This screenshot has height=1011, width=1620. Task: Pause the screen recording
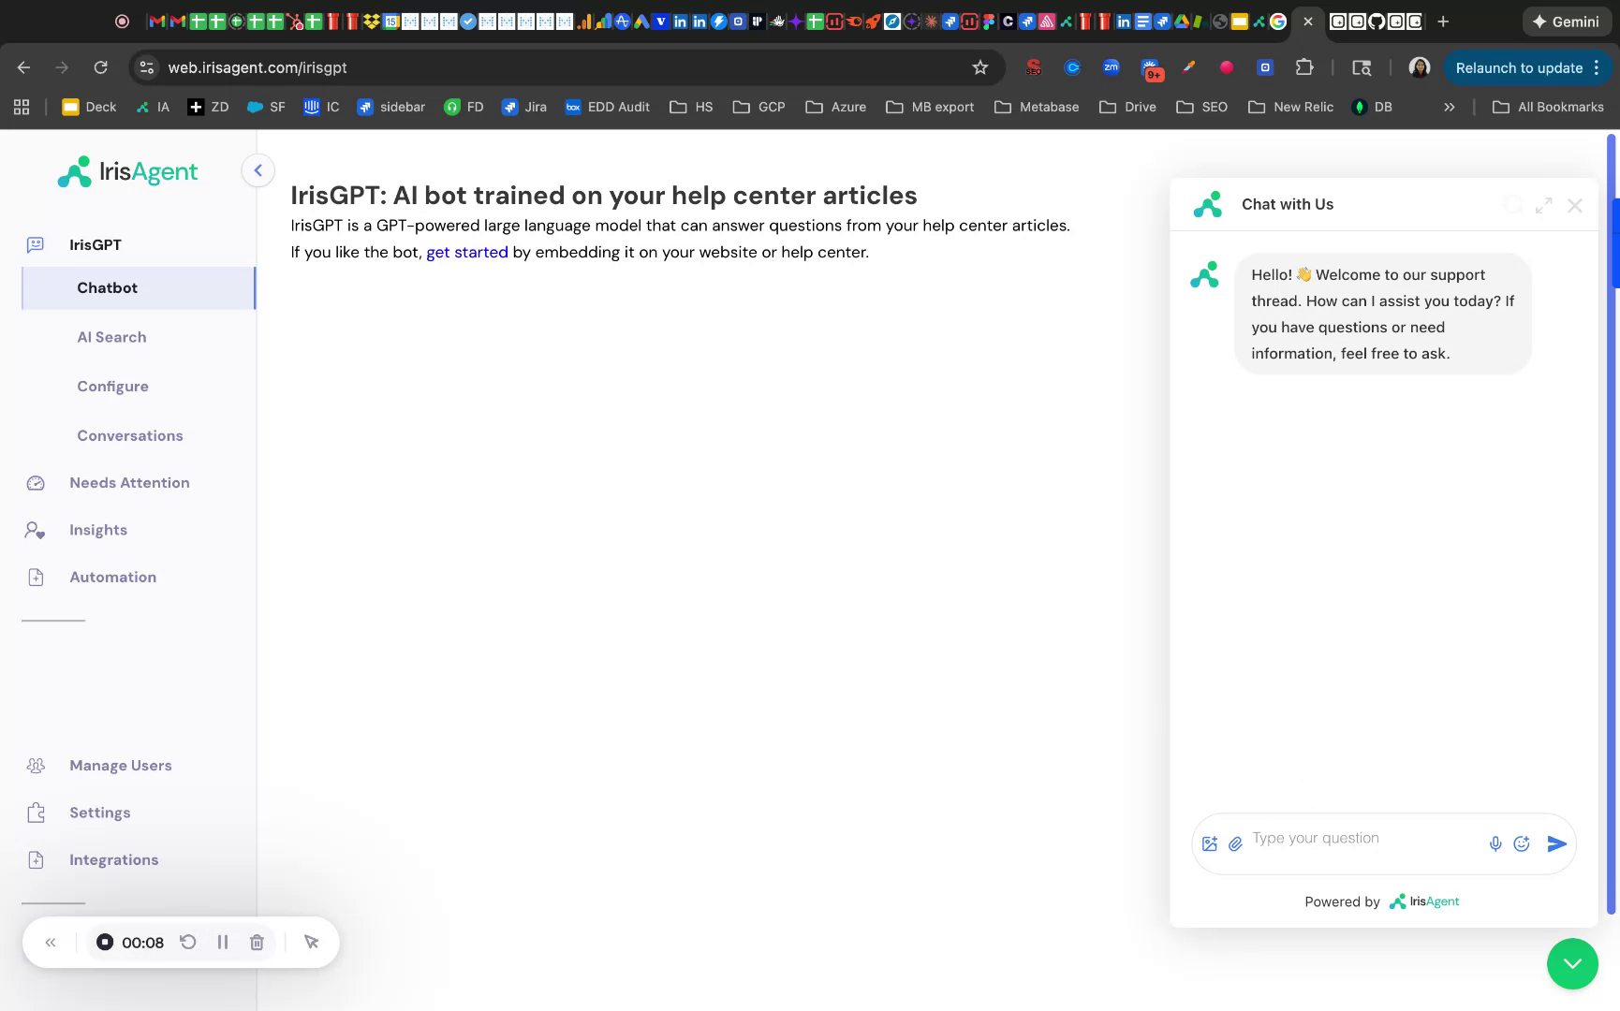(223, 942)
